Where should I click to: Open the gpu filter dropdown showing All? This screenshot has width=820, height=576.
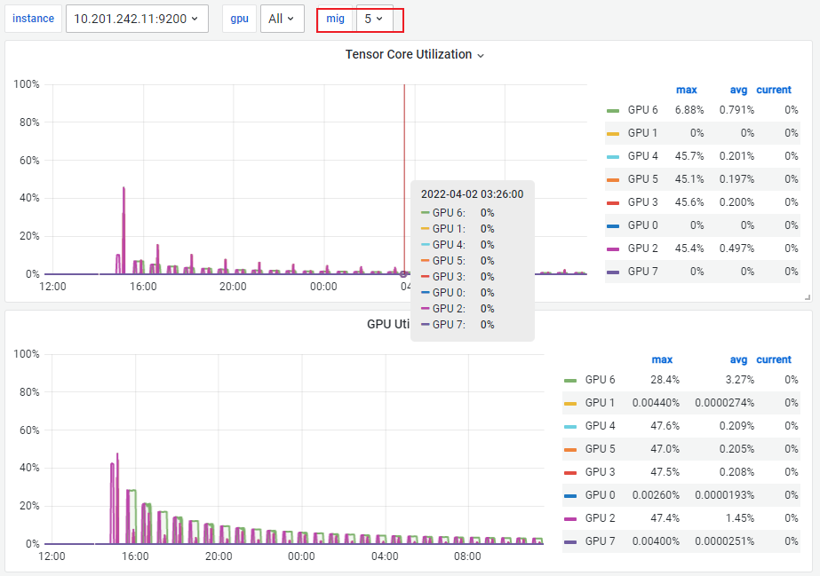(x=282, y=18)
